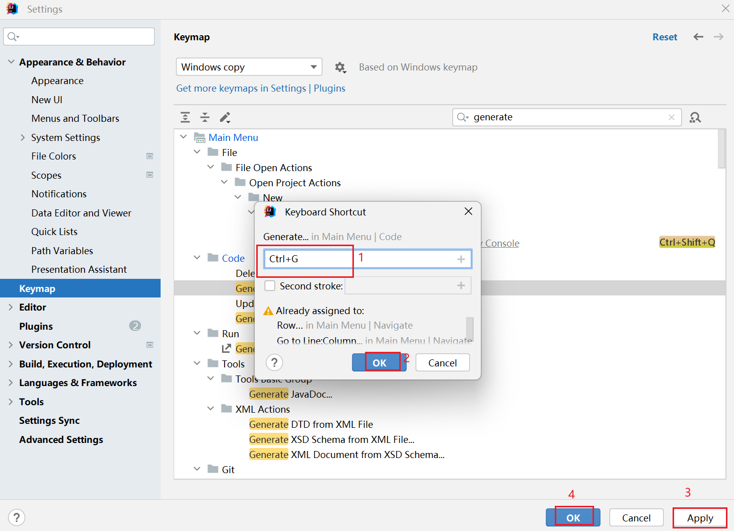Image resolution: width=734 pixels, height=531 pixels.
Task: Cancel the Keyboard Shortcut dialog
Action: pyautogui.click(x=443, y=362)
